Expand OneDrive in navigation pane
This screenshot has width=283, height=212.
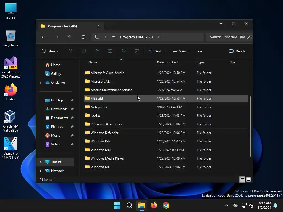[x=40, y=83]
